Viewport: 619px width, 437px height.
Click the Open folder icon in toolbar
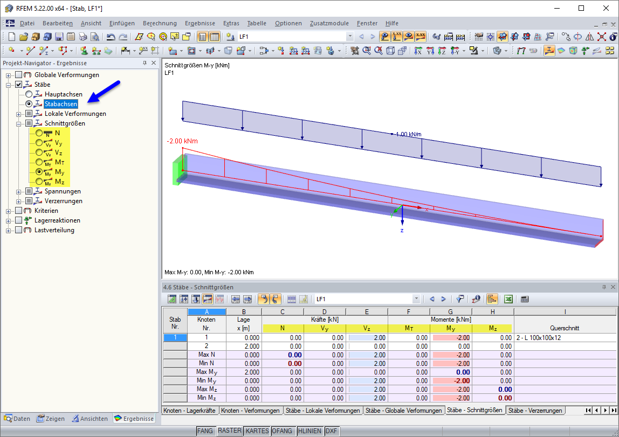[x=24, y=37]
